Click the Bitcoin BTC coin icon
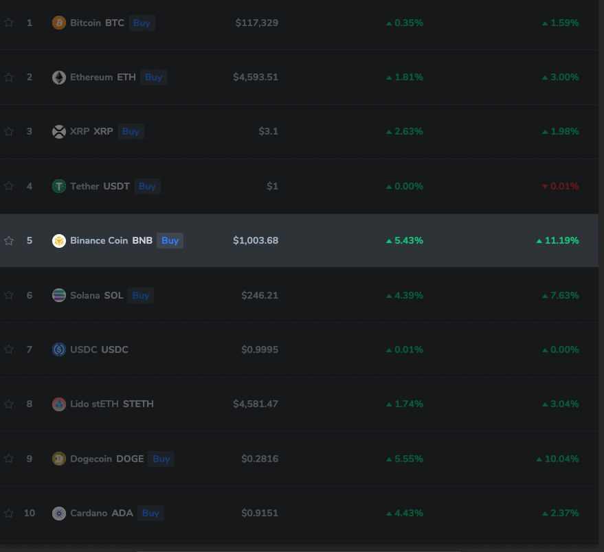Viewport: 604px width, 552px height. point(58,22)
